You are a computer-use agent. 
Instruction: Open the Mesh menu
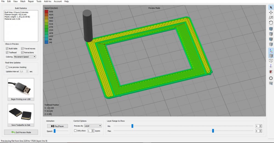pos(23,1)
